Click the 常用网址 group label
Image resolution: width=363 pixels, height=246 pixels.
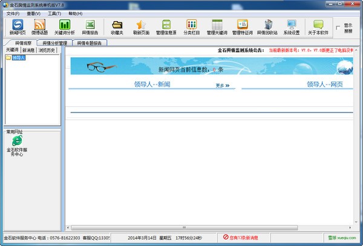coord(15,132)
